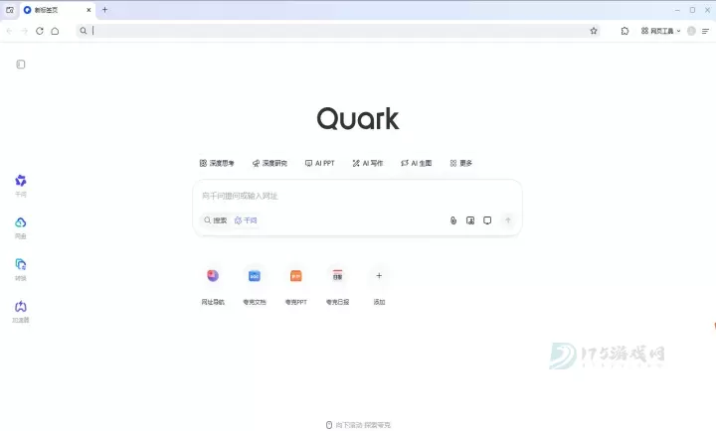Go forward with the right arrow
The height and width of the screenshot is (431, 716).
coord(25,31)
